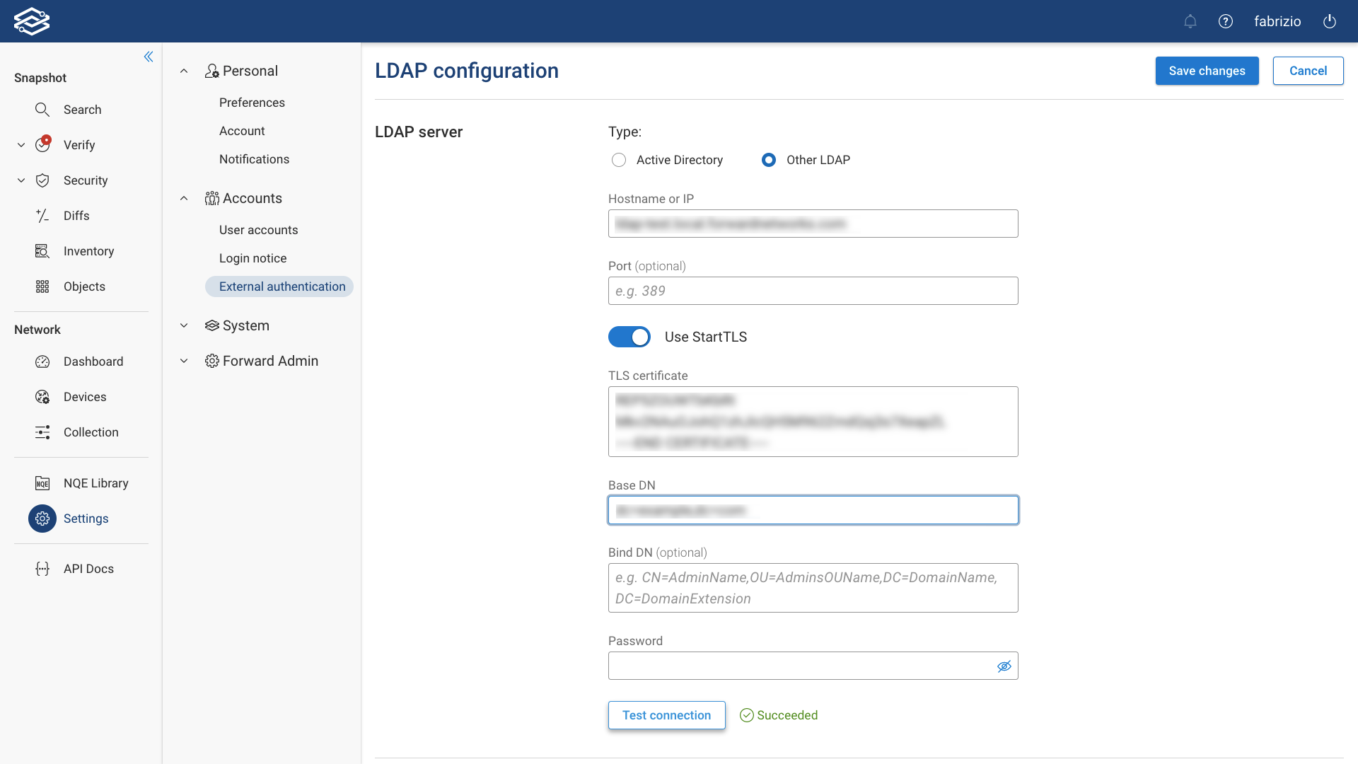This screenshot has width=1358, height=764.
Task: Open the Search panel in sidebar
Action: (83, 110)
